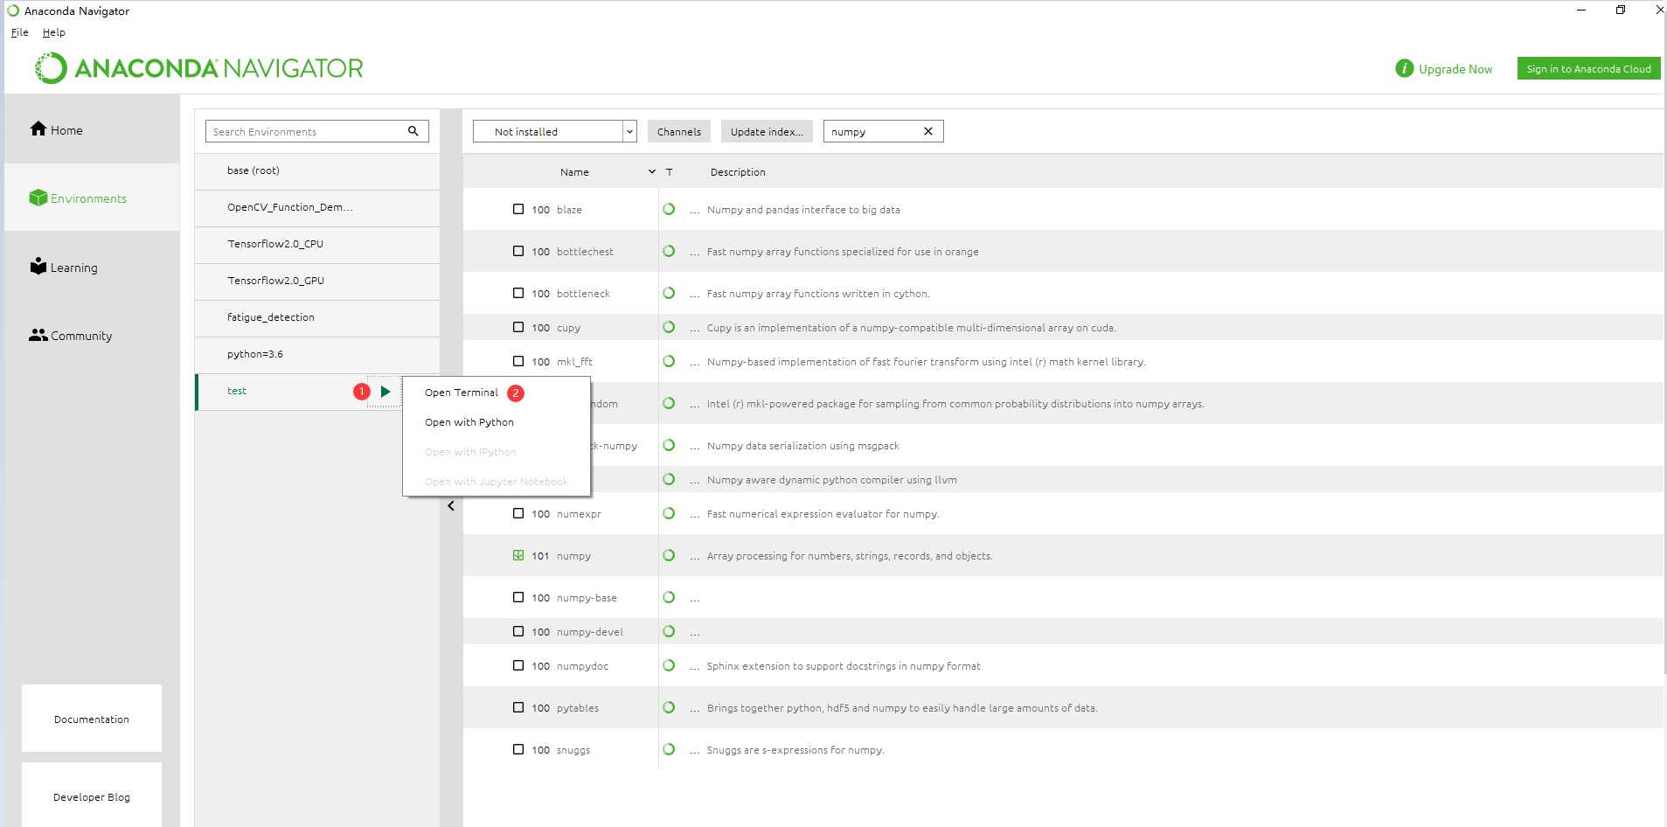The height and width of the screenshot is (827, 1667).
Task: Click the Learning icon in the sidebar
Action: (38, 266)
